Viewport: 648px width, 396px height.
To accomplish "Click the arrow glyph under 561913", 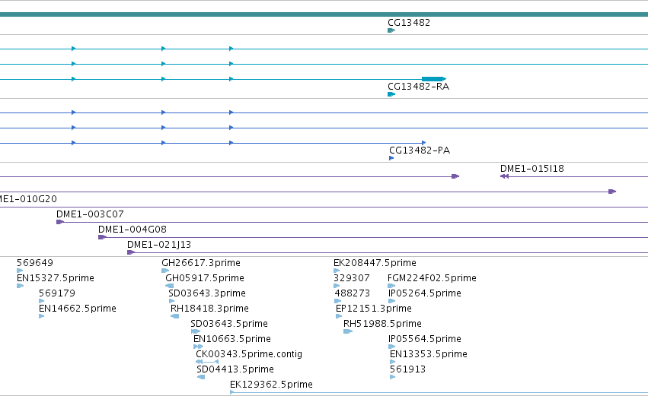I will coord(393,378).
